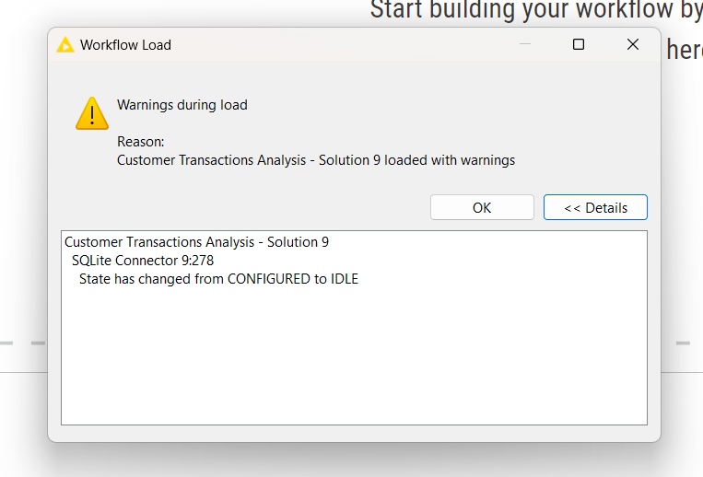This screenshot has height=477, width=703.
Task: Click the "Workflow Load" title text
Action: (x=125, y=44)
